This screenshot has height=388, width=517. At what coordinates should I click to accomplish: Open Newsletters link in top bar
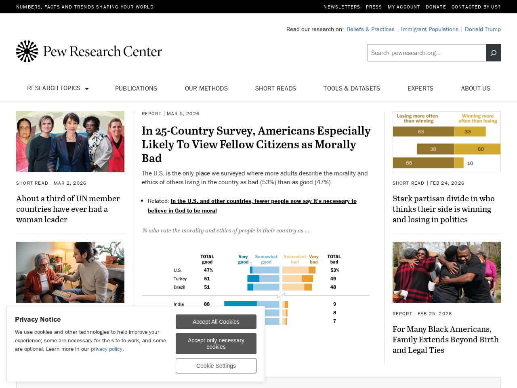pos(342,7)
